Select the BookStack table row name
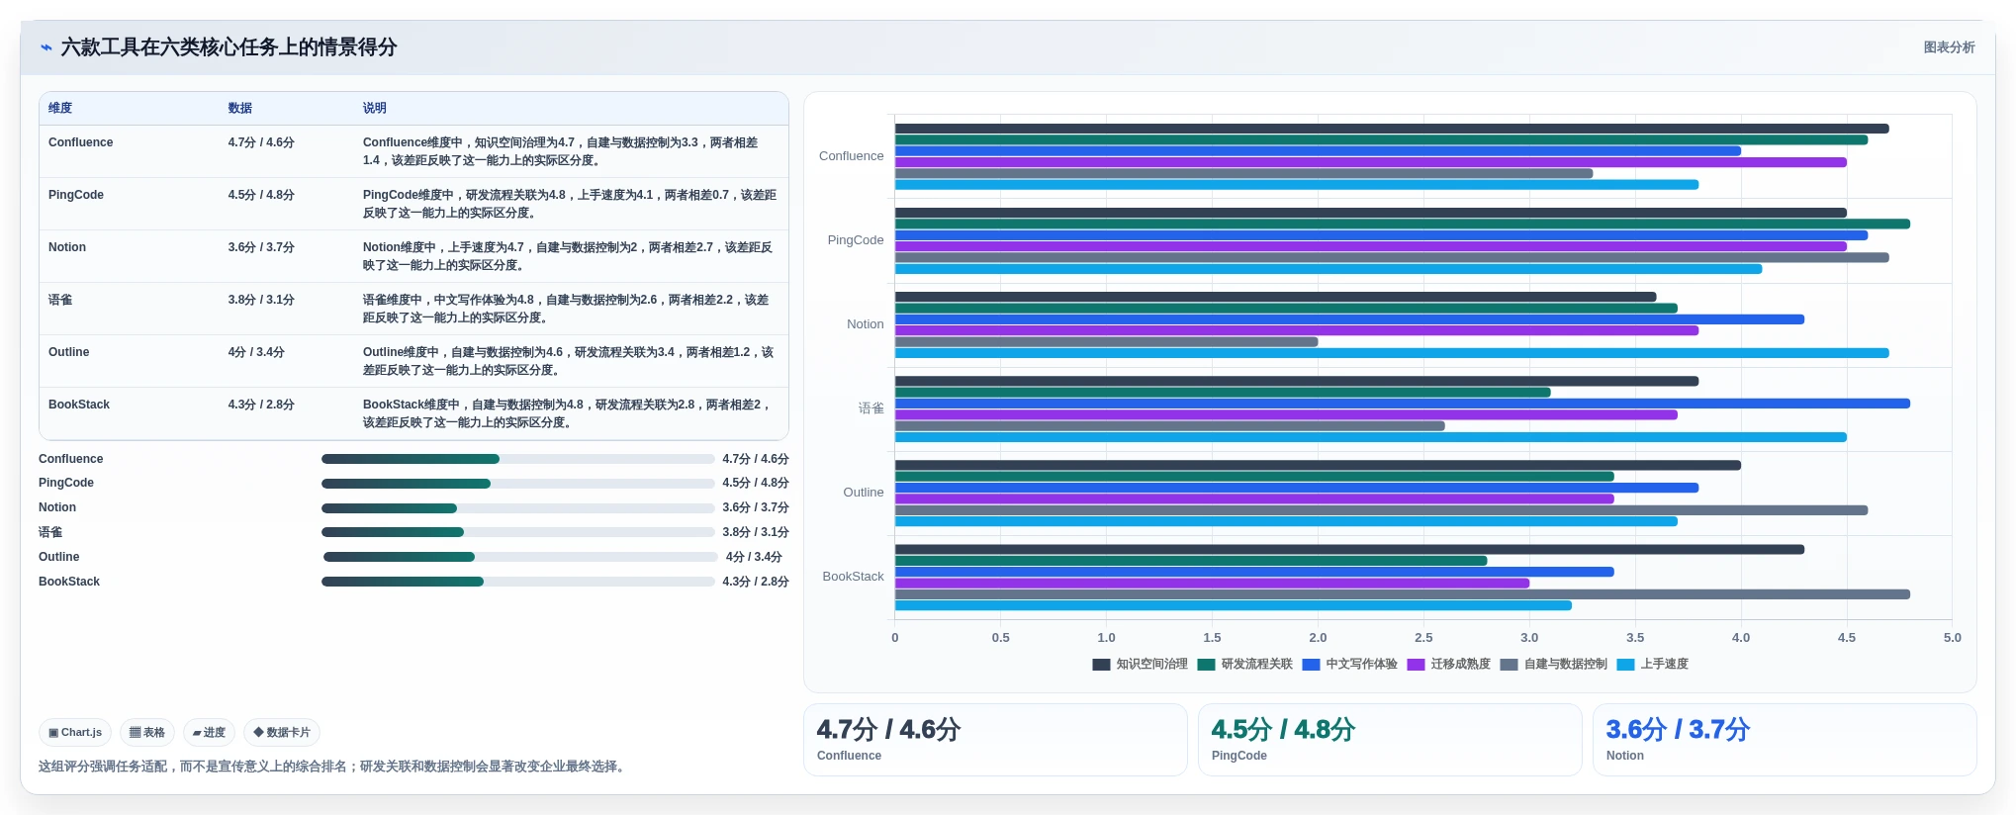2016x815 pixels. tap(79, 405)
